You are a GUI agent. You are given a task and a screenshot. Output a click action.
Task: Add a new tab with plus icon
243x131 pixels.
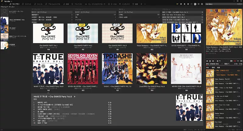coord(145,4)
